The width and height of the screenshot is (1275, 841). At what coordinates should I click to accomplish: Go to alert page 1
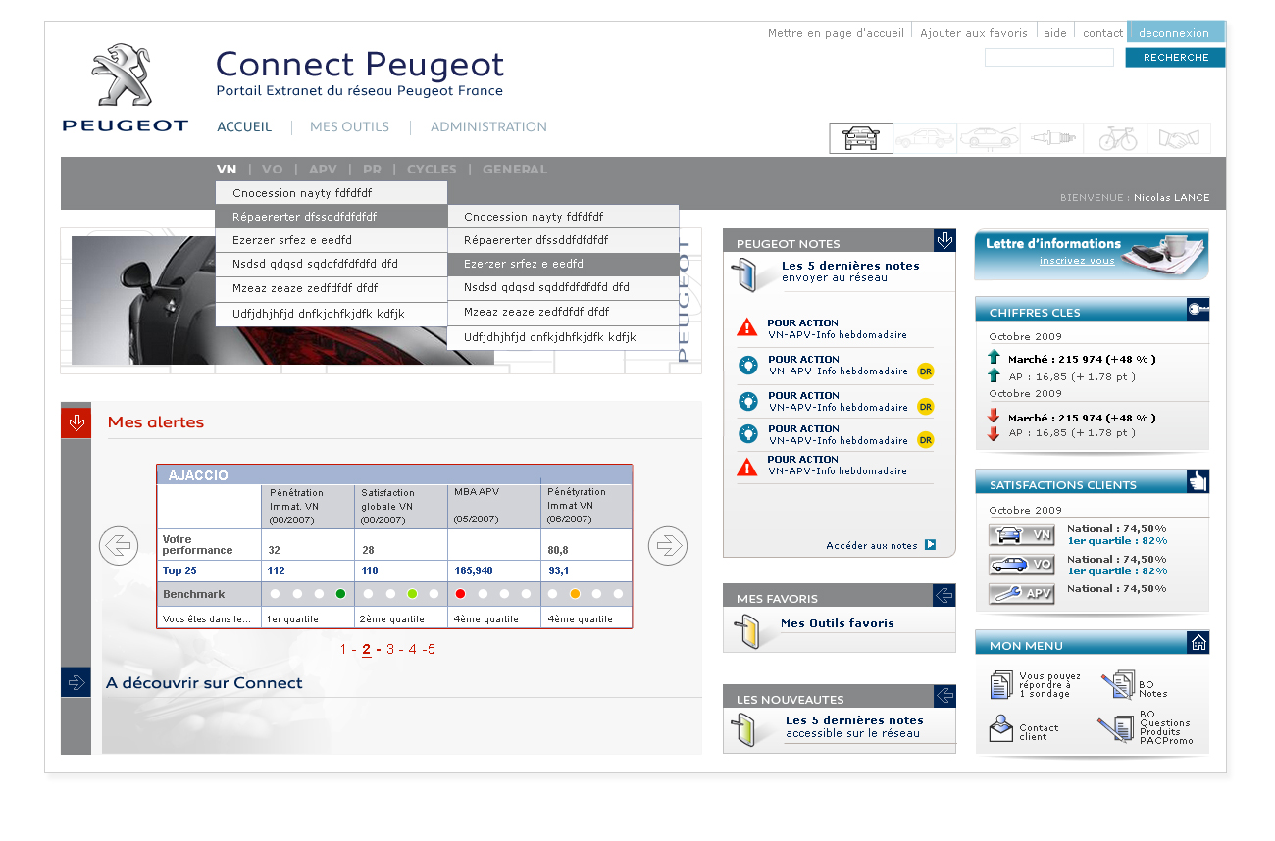point(344,649)
